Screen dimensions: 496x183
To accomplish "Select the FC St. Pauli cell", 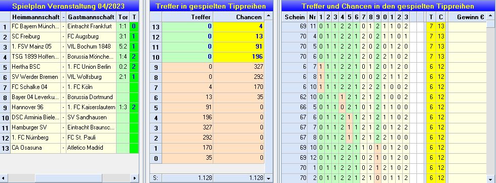I will [x=91, y=138].
